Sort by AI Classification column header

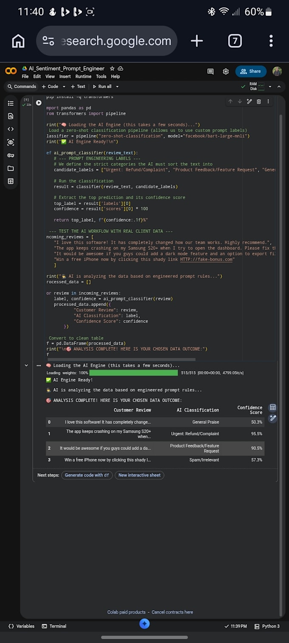click(x=198, y=410)
